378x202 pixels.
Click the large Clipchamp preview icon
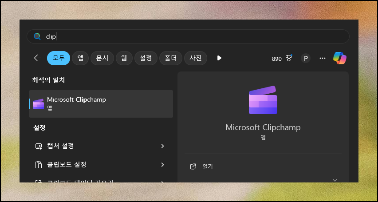coord(263,100)
